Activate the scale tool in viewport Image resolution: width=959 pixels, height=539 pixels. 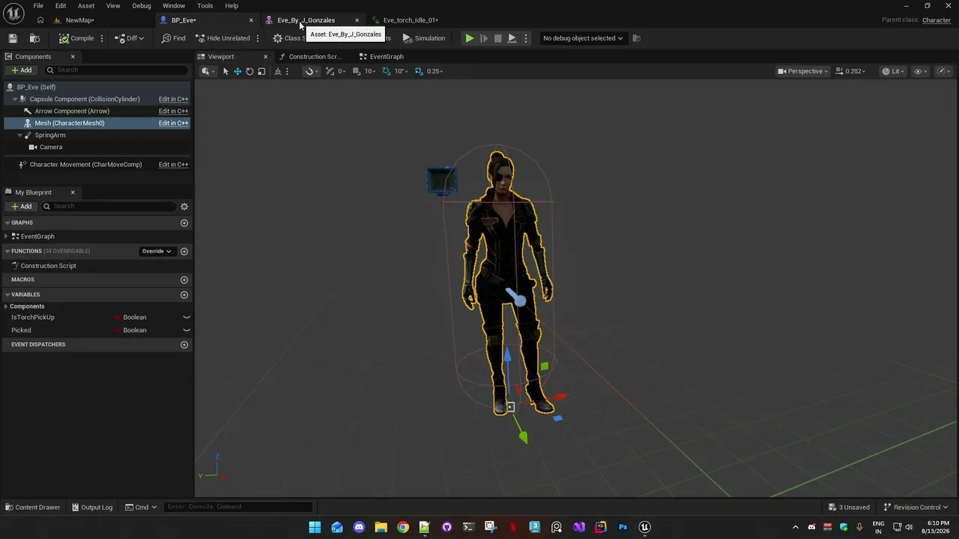point(261,71)
